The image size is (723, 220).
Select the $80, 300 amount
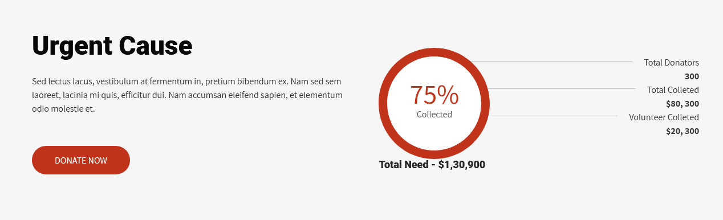(x=683, y=104)
